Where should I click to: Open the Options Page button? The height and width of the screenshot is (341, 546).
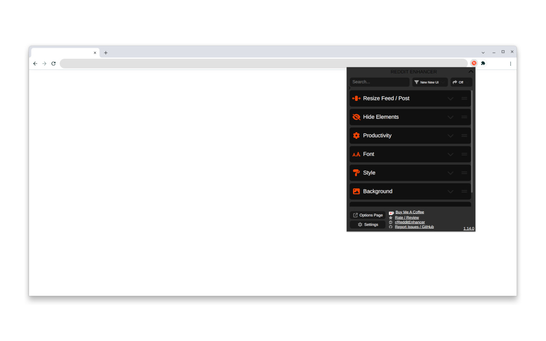point(368,215)
